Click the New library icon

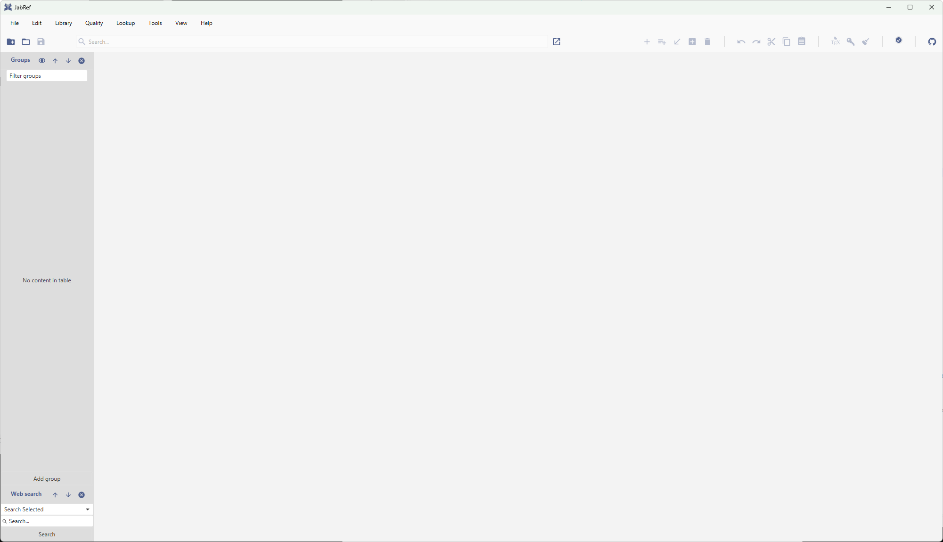[x=11, y=42]
